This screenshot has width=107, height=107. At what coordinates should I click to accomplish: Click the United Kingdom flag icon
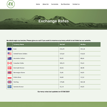point(10,82)
